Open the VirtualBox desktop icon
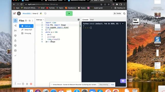 tap(158, 29)
